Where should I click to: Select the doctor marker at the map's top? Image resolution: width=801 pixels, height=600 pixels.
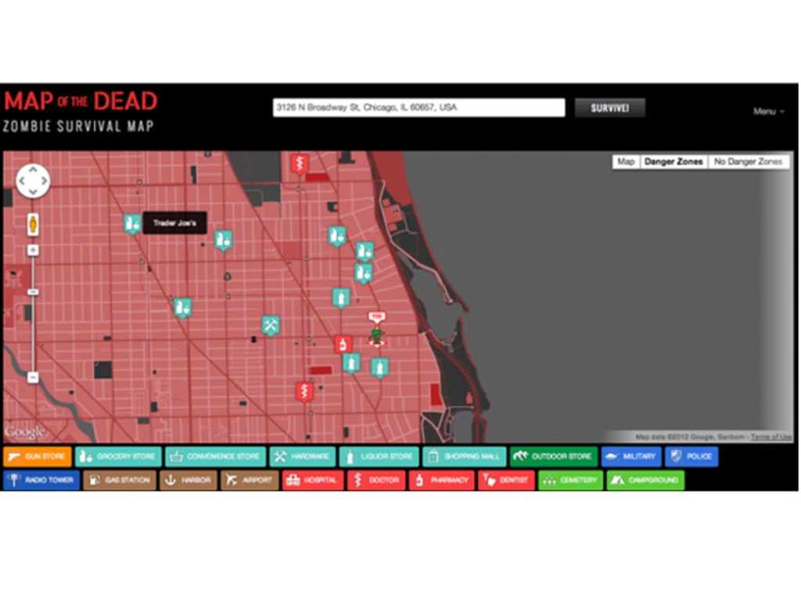300,164
